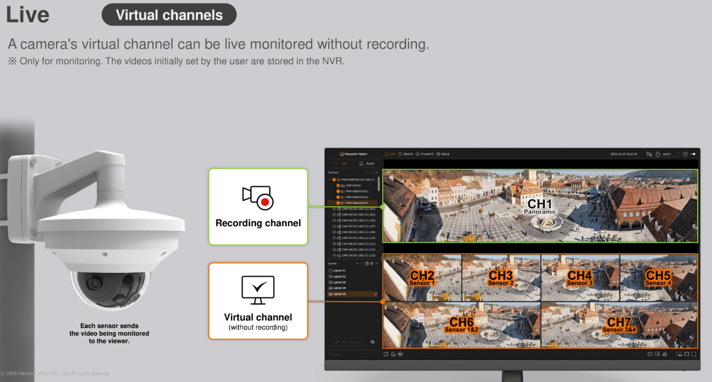Open the AI search tab
The height and width of the screenshot is (382, 712).
pos(424,154)
